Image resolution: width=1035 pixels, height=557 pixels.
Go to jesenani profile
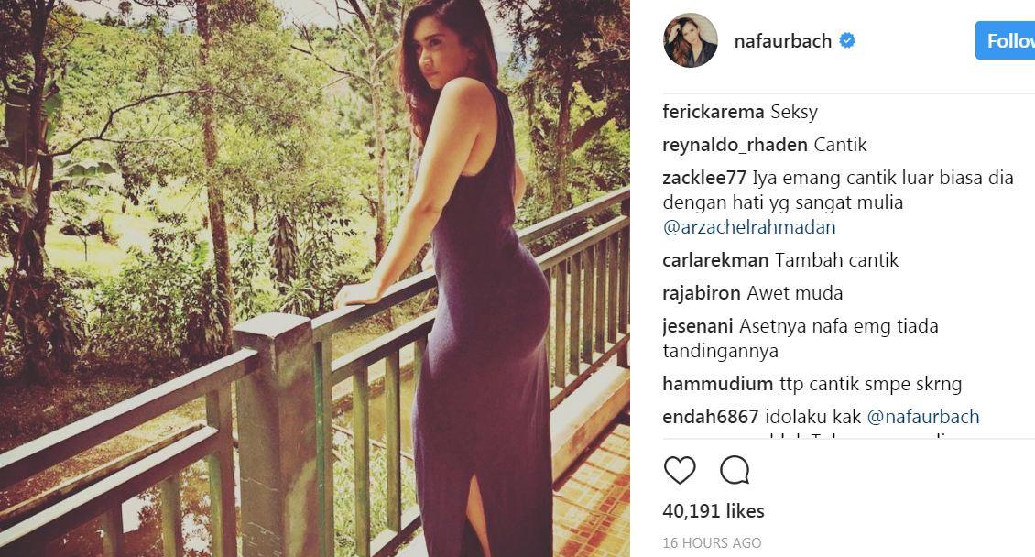[698, 326]
